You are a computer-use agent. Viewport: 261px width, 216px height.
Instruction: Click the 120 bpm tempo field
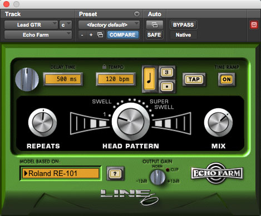[x=116, y=79]
